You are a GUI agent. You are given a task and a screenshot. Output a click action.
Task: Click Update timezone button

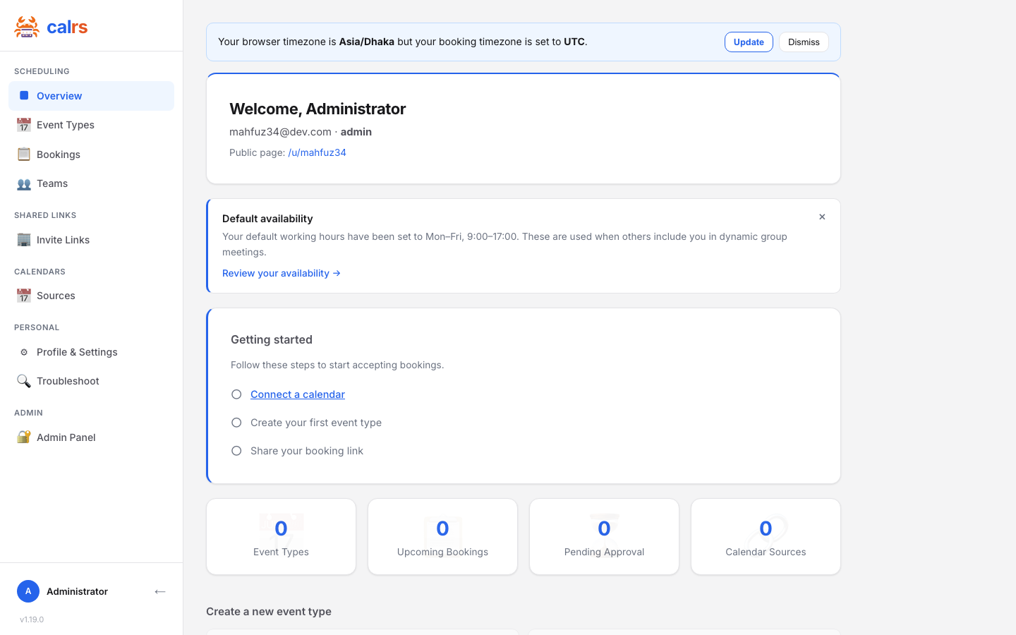click(749, 42)
